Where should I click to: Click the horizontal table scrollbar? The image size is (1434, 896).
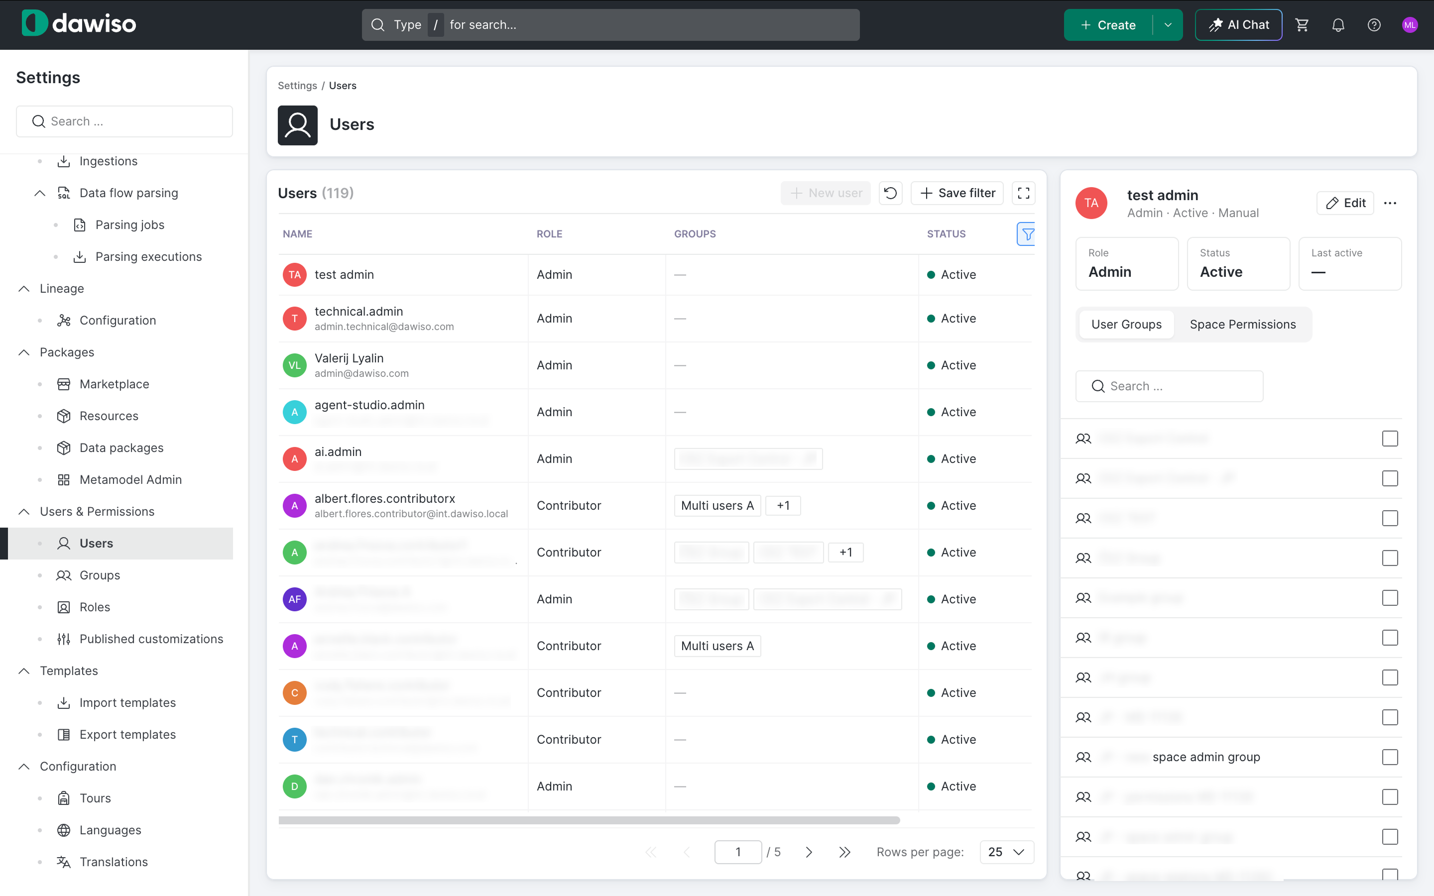(x=589, y=821)
